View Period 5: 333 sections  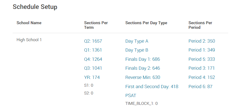click(202, 59)
